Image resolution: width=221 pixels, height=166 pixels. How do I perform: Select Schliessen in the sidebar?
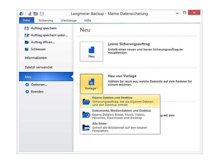point(38,49)
